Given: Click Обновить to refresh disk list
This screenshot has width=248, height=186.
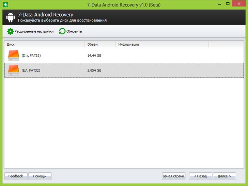Looking at the screenshot, I should tap(74, 31).
